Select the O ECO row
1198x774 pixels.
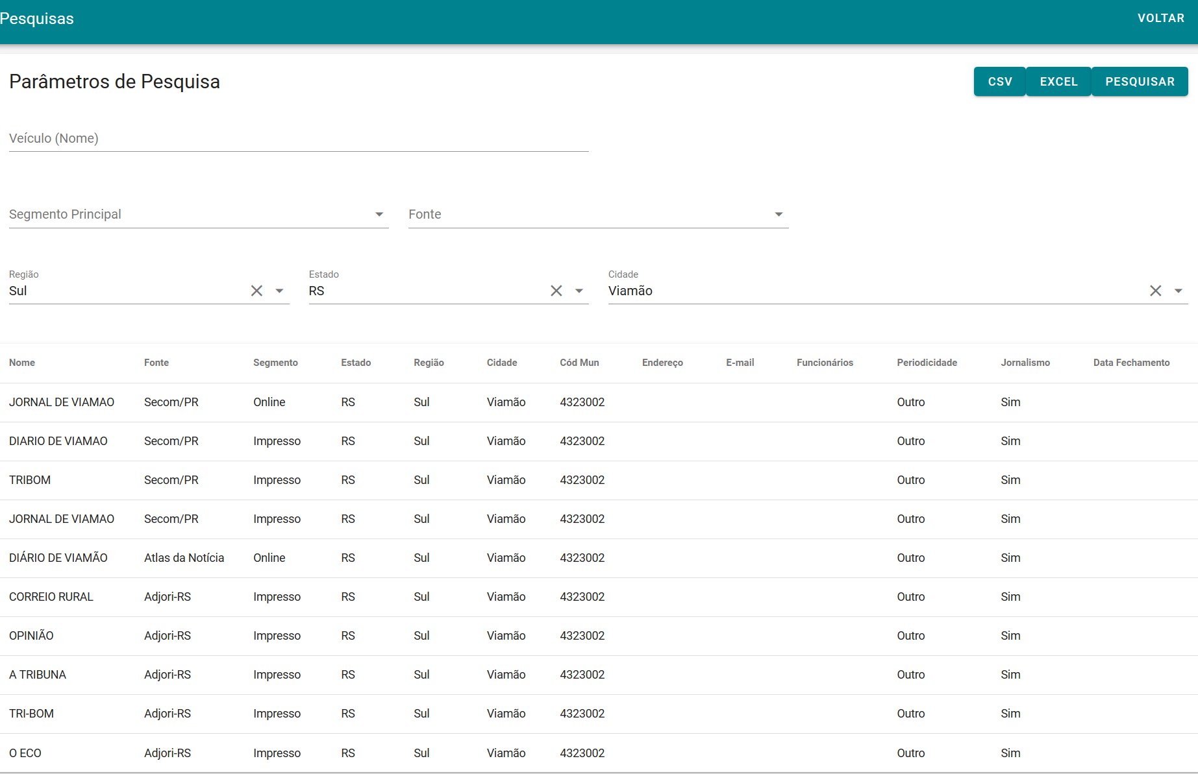pyautogui.click(x=25, y=753)
